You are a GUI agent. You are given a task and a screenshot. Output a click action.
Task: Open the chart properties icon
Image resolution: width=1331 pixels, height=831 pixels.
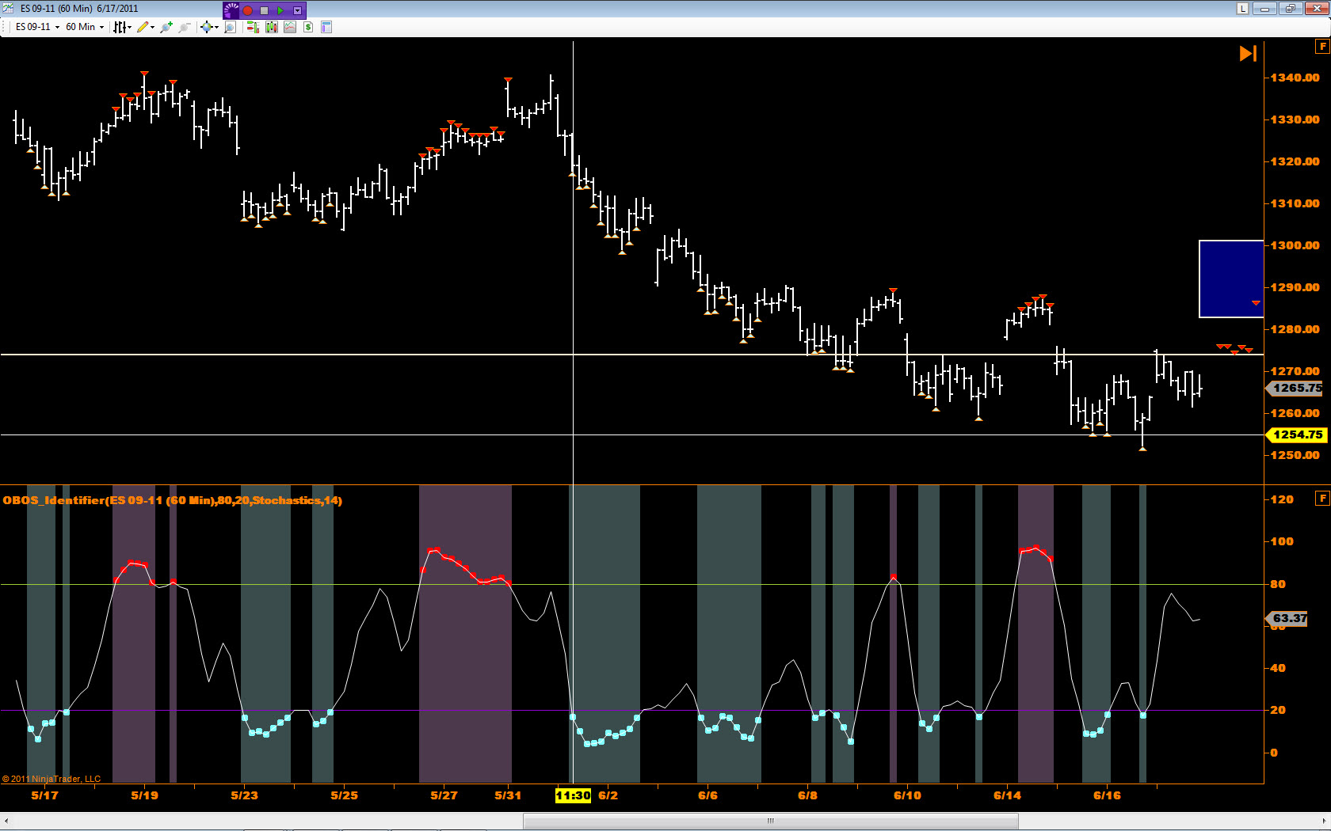pyautogui.click(x=326, y=27)
